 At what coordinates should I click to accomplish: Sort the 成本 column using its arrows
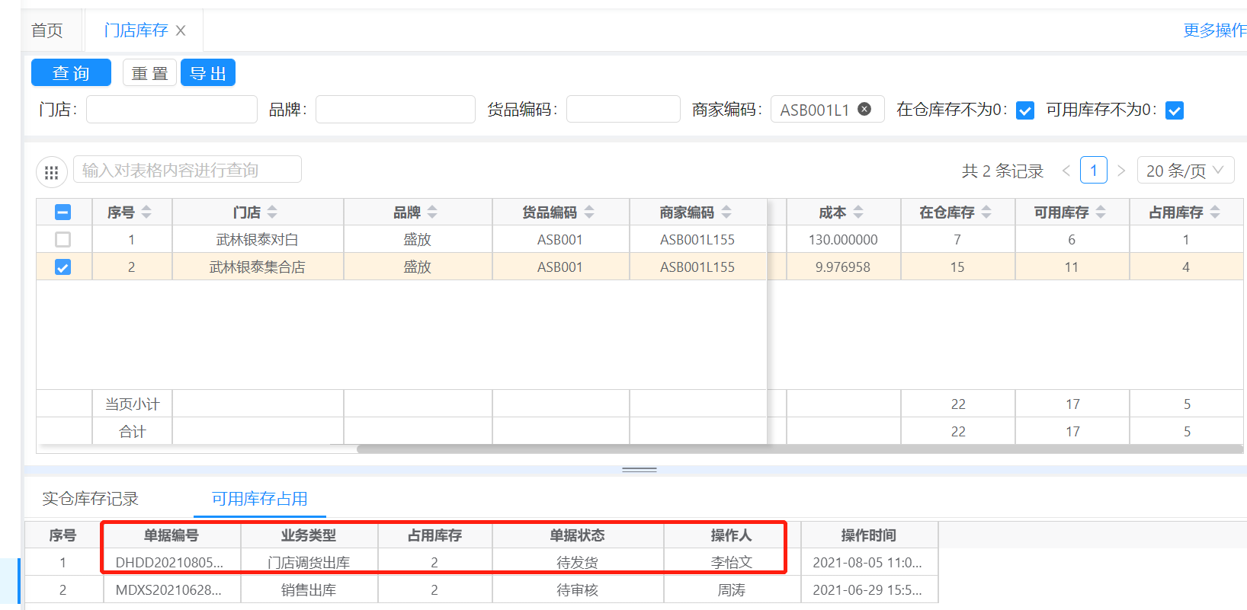(858, 212)
